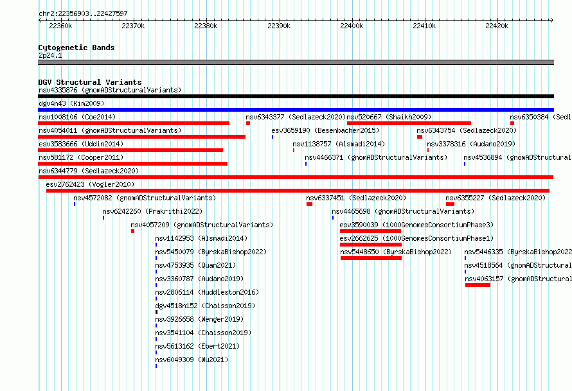Select the blue dgv4n43 variant bar

click(x=296, y=110)
